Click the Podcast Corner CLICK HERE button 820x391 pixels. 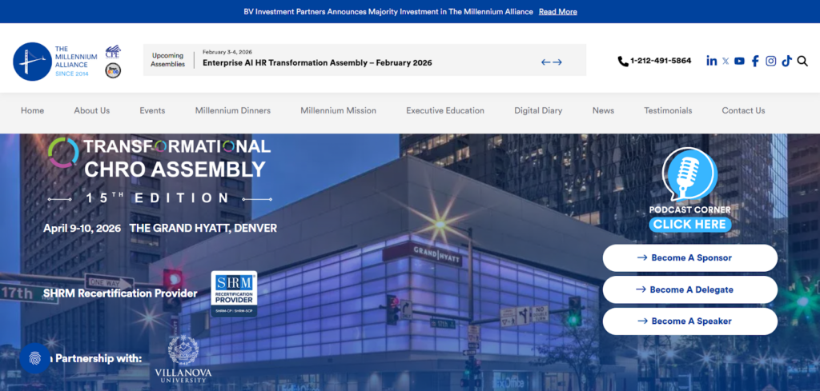point(689,225)
